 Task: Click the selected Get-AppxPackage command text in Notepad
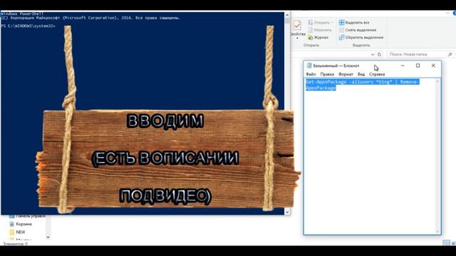[363, 85]
